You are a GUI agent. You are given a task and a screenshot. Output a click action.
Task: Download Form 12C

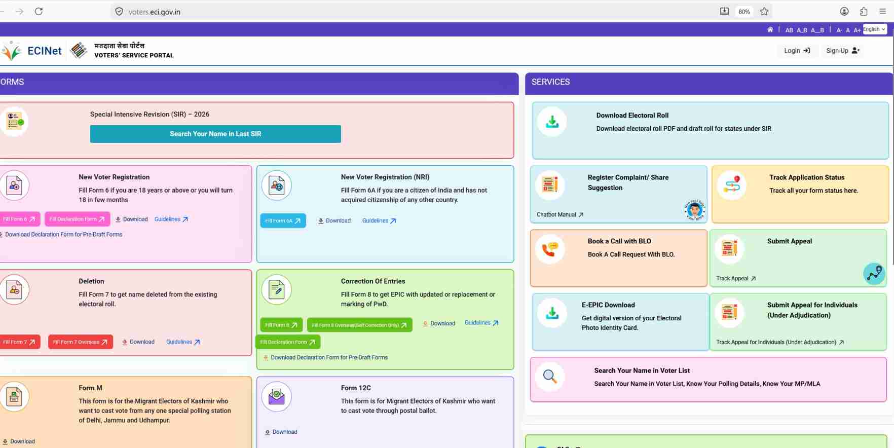(x=281, y=432)
